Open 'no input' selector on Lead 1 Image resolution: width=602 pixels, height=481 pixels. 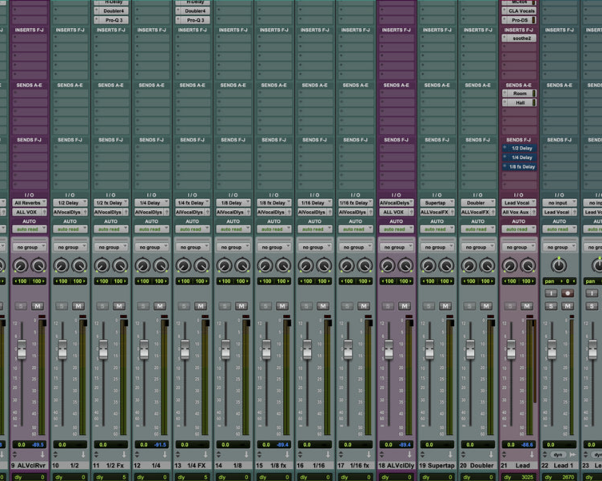tap(560, 202)
